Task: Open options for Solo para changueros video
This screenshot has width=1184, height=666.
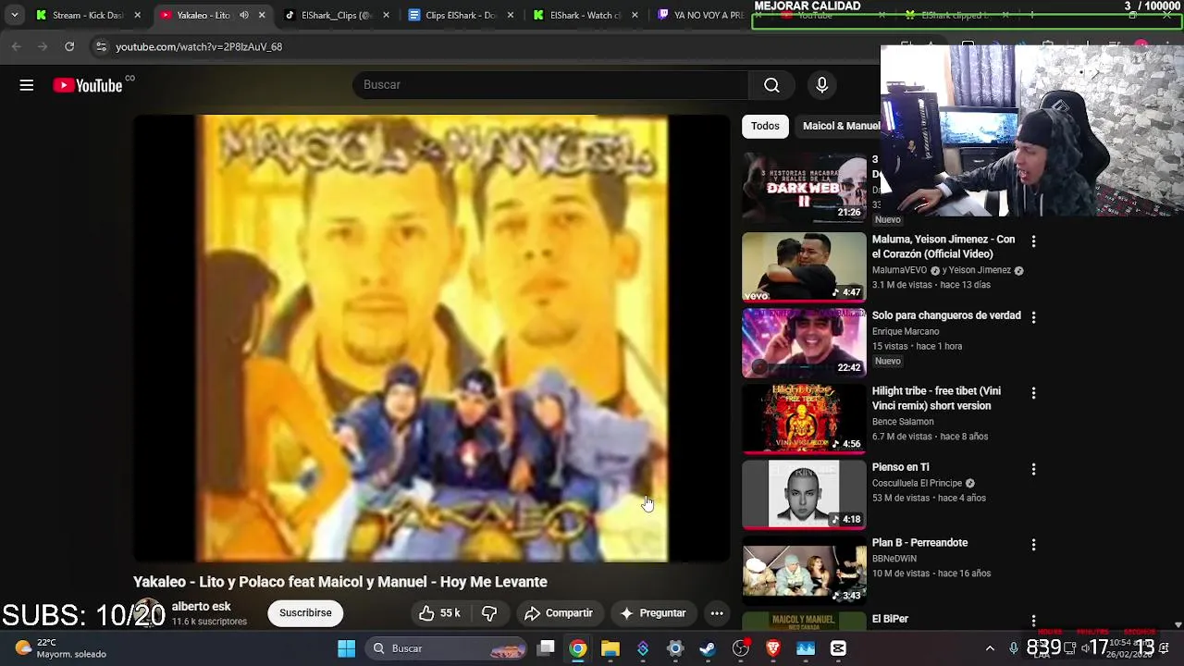Action: [1033, 317]
